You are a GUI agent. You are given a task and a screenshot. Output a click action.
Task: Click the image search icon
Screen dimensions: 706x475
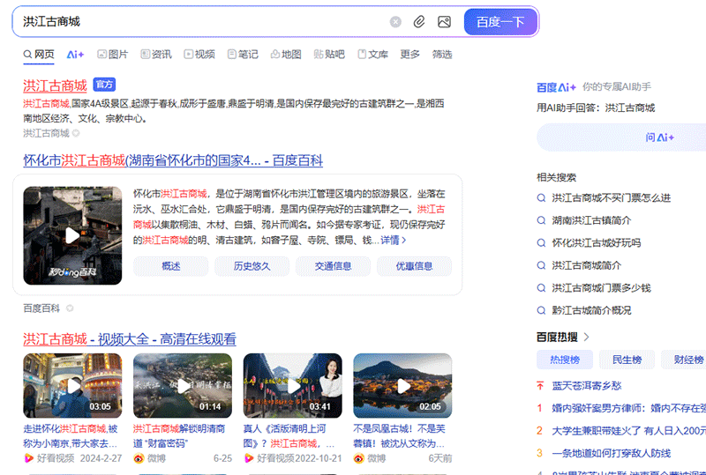click(x=444, y=22)
